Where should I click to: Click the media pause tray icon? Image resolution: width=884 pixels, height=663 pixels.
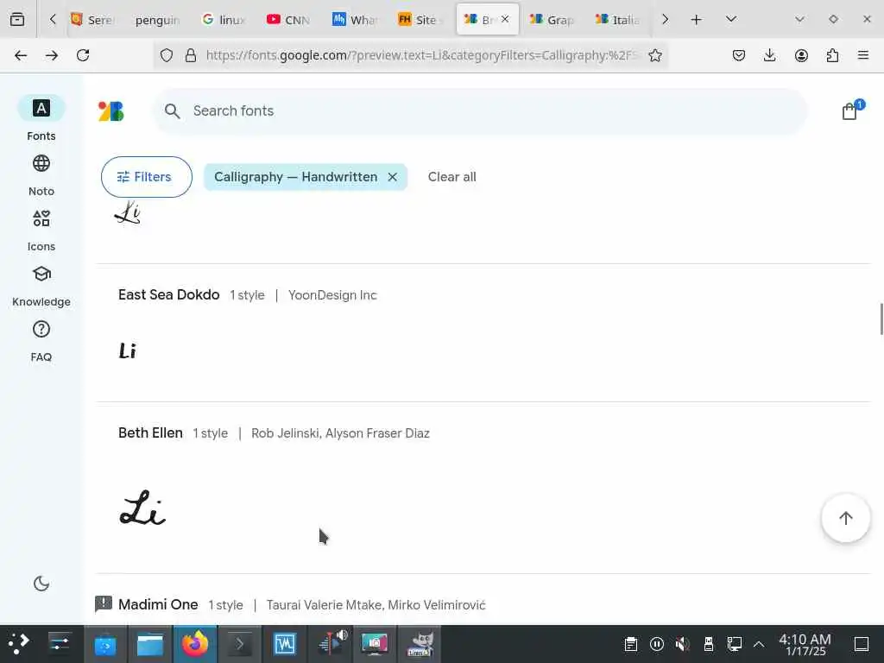(657, 644)
